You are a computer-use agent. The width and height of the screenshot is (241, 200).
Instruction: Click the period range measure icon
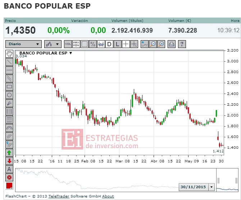[101, 44]
